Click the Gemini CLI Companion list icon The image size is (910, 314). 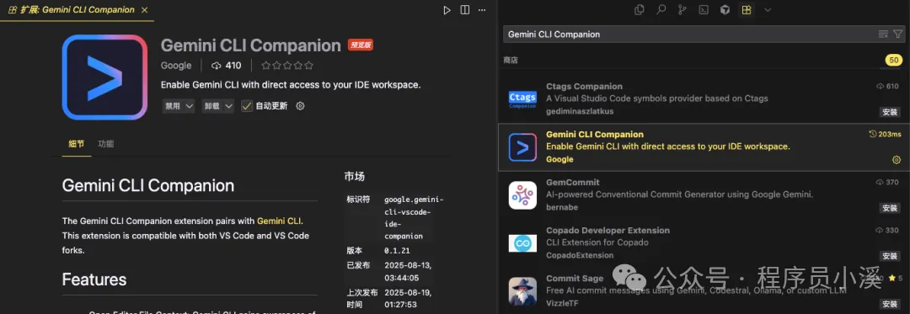(x=523, y=147)
